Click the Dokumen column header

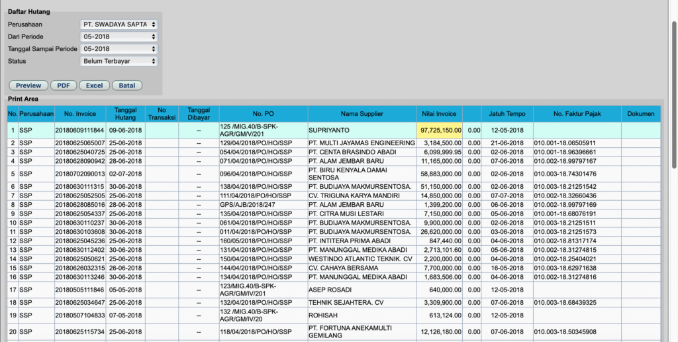(641, 114)
